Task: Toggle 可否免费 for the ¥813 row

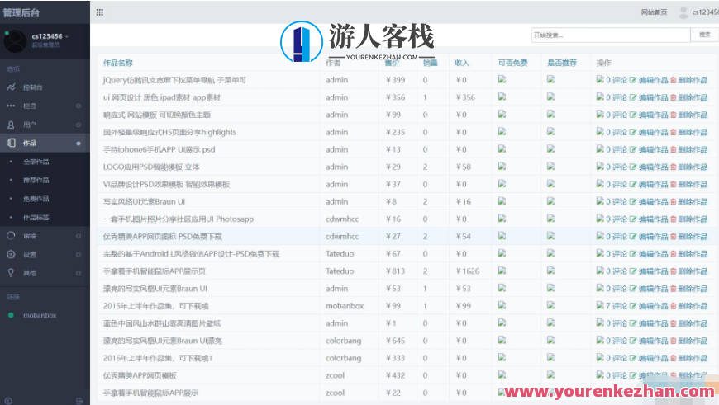Action: pyautogui.click(x=502, y=271)
